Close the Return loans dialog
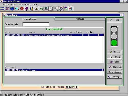 click(x=122, y=15)
